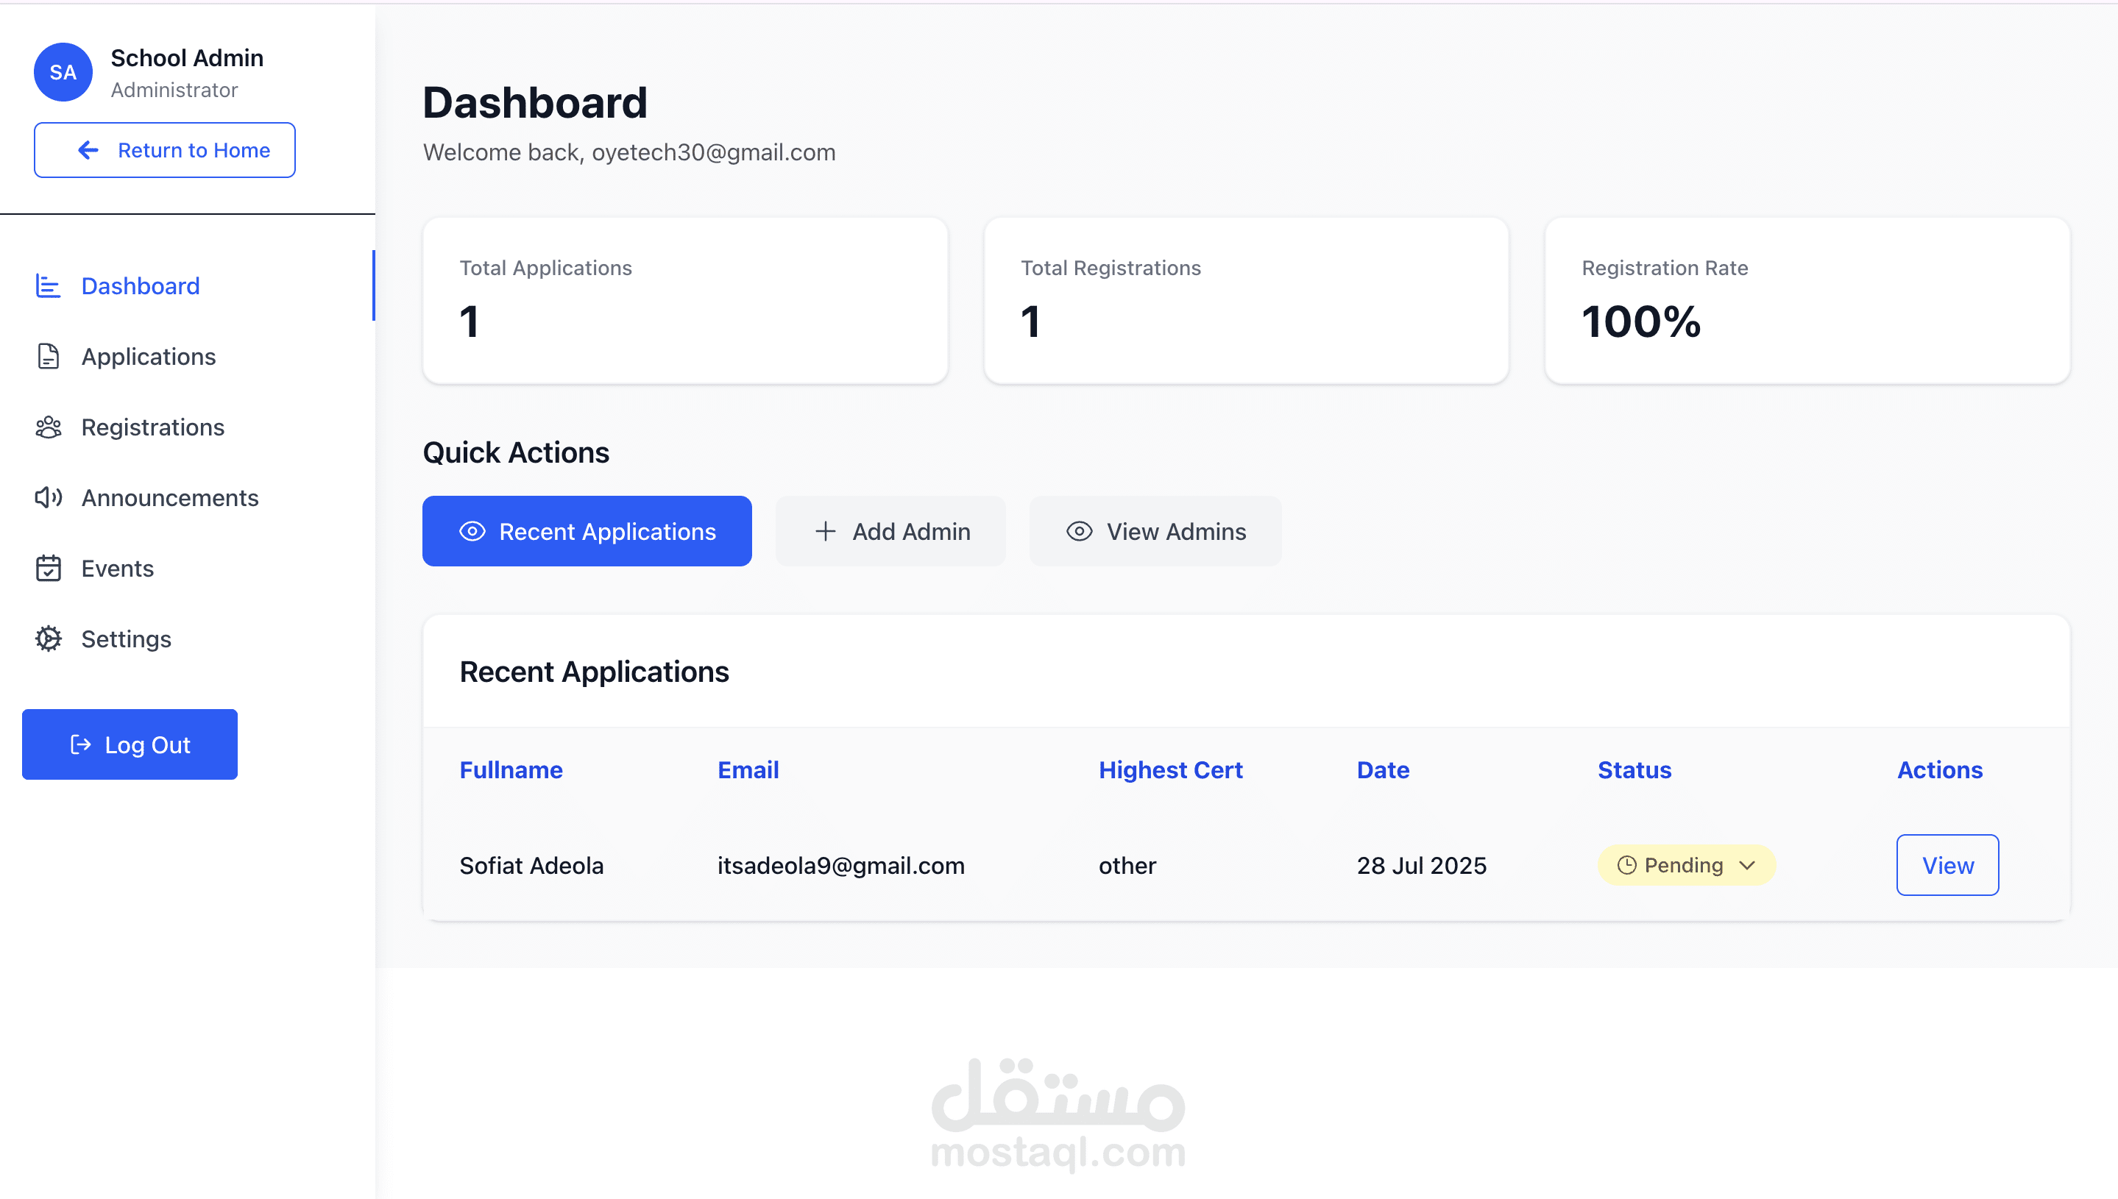Image resolution: width=2118 pixels, height=1199 pixels.
Task: Click the Events calendar icon
Action: (x=49, y=568)
